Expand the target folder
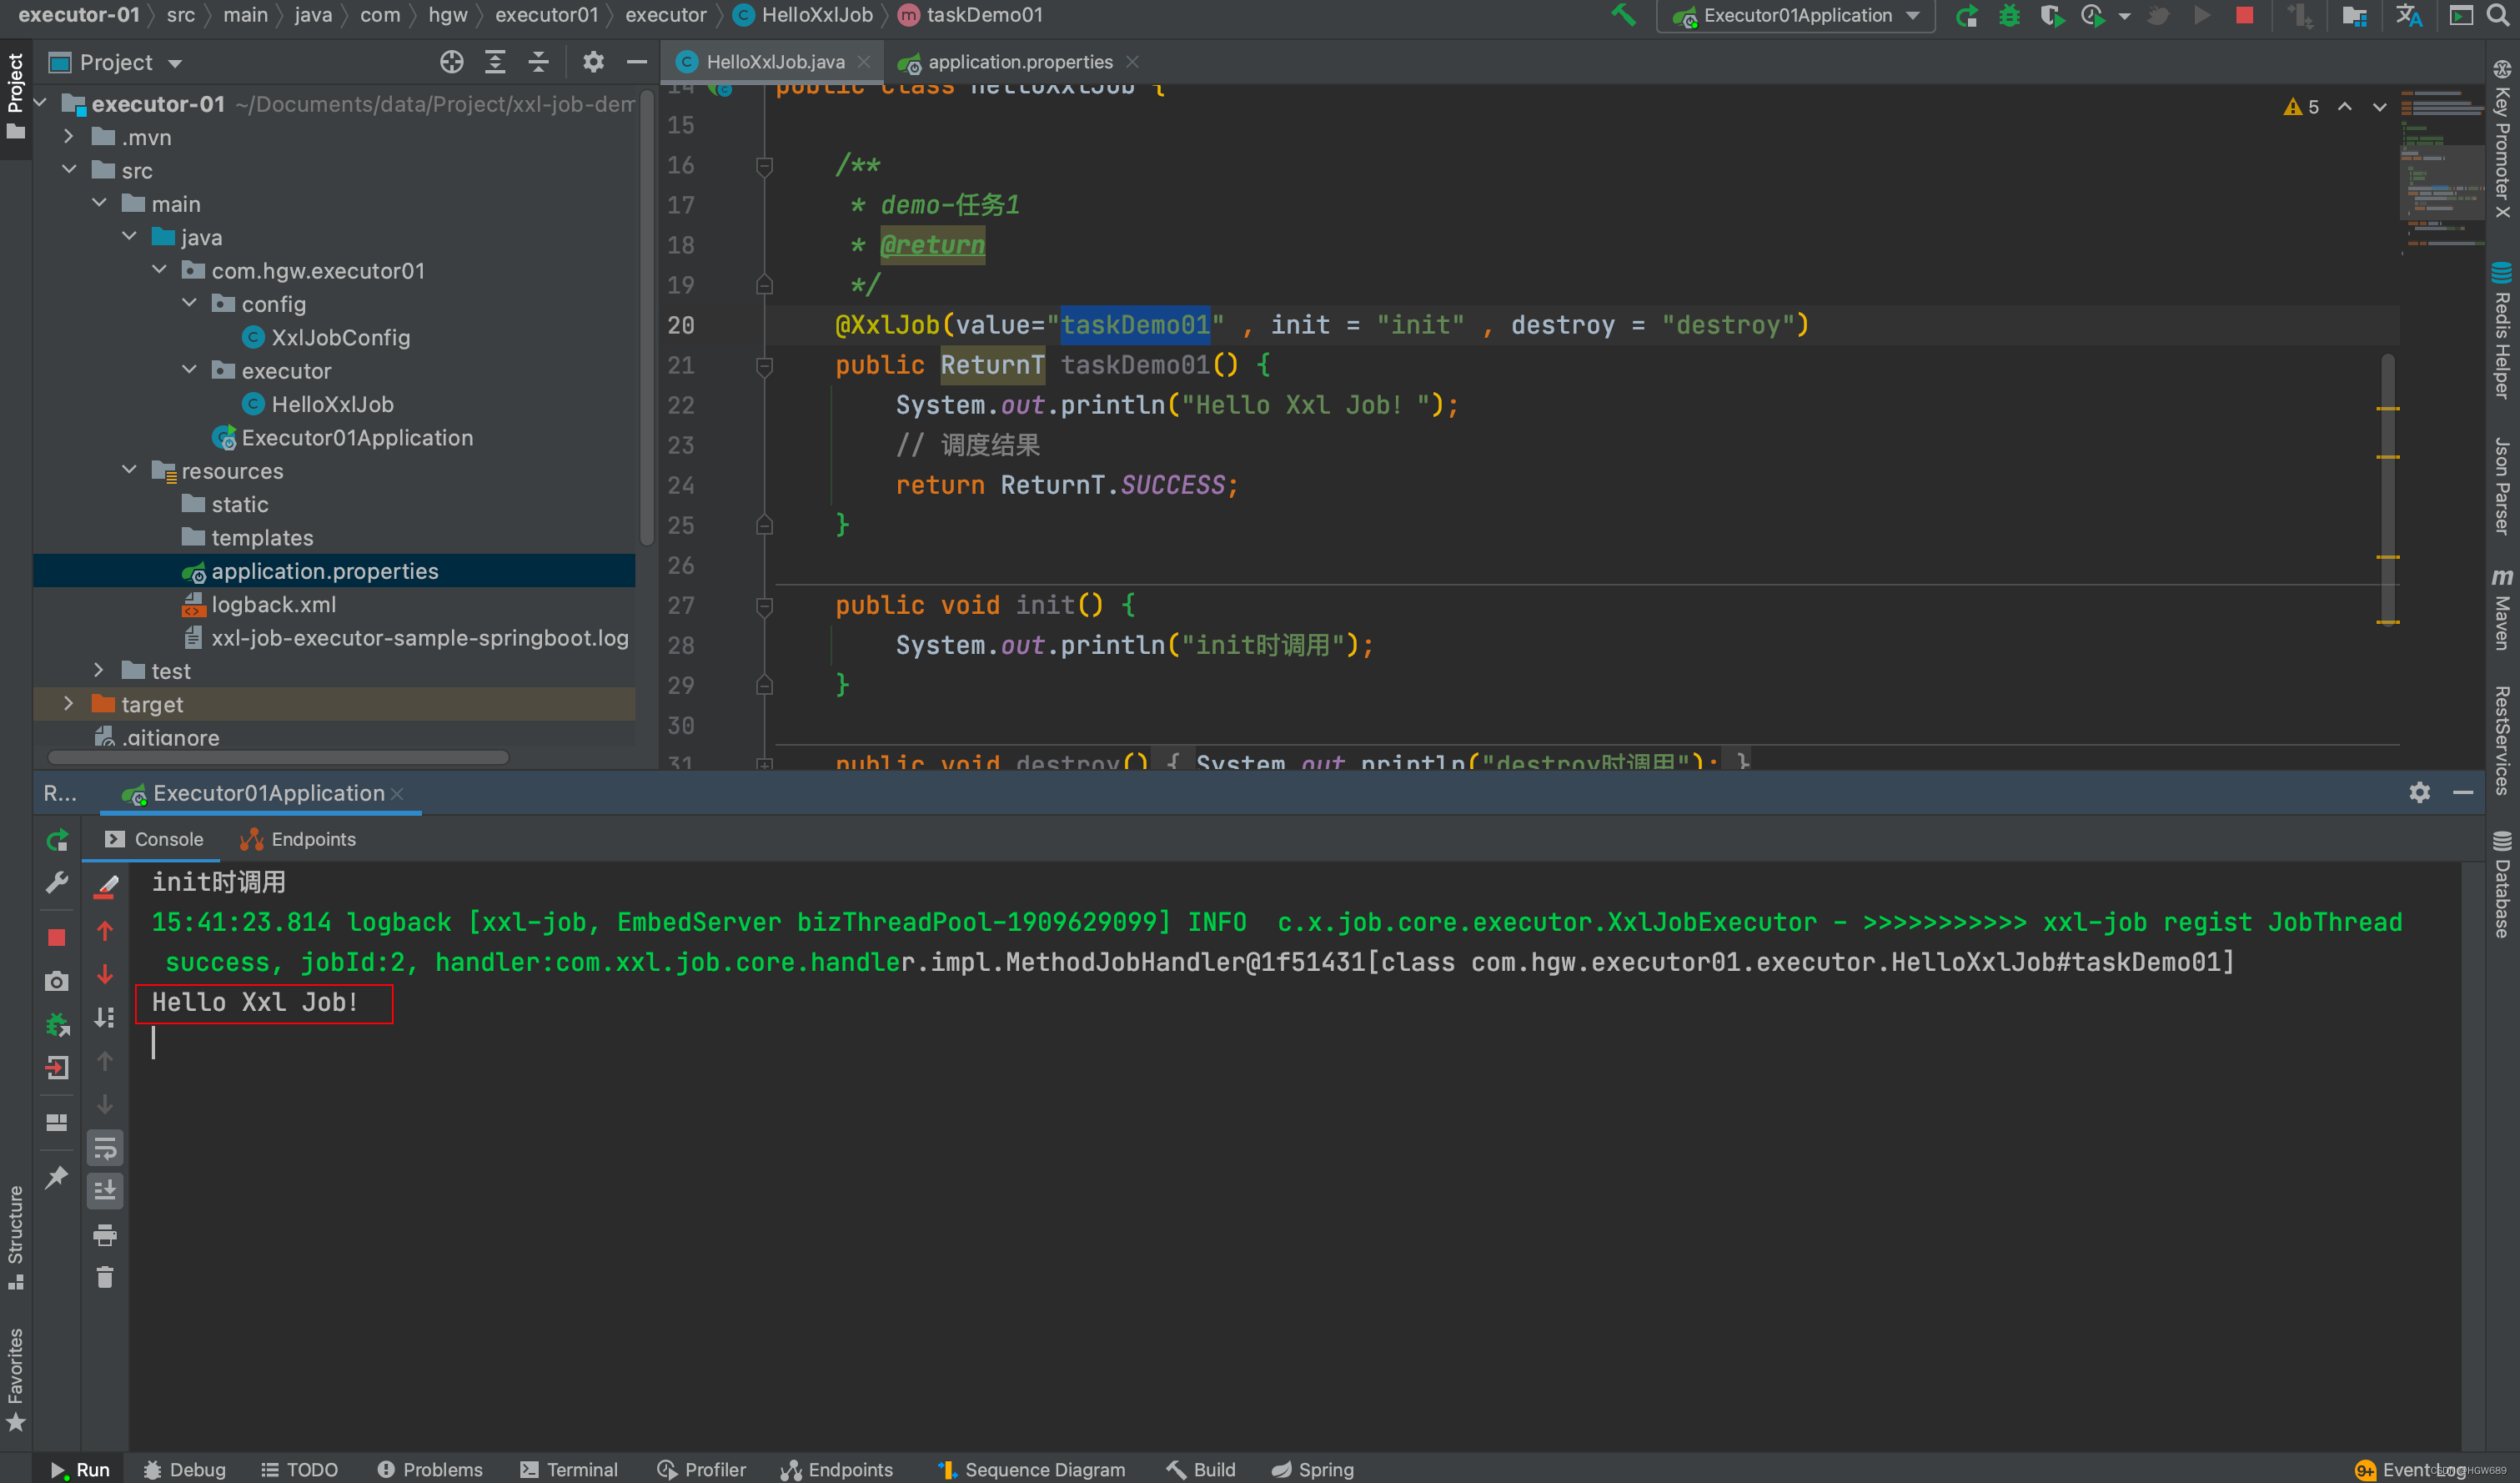This screenshot has width=2520, height=1483. (x=68, y=703)
